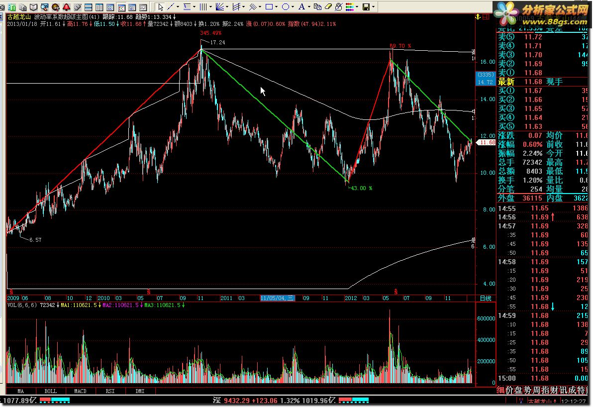Screen dimensions: 593x408
Task: Click the 最新 11.68 latest price row
Action: click(x=543, y=82)
